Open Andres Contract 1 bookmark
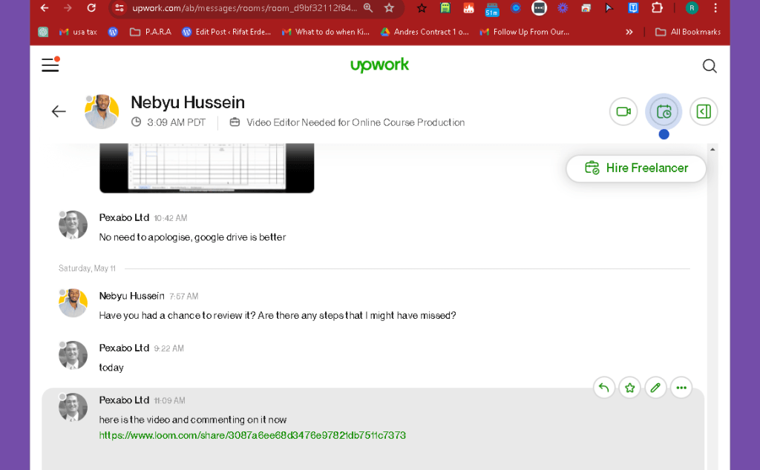Image resolution: width=760 pixels, height=470 pixels. [x=425, y=32]
